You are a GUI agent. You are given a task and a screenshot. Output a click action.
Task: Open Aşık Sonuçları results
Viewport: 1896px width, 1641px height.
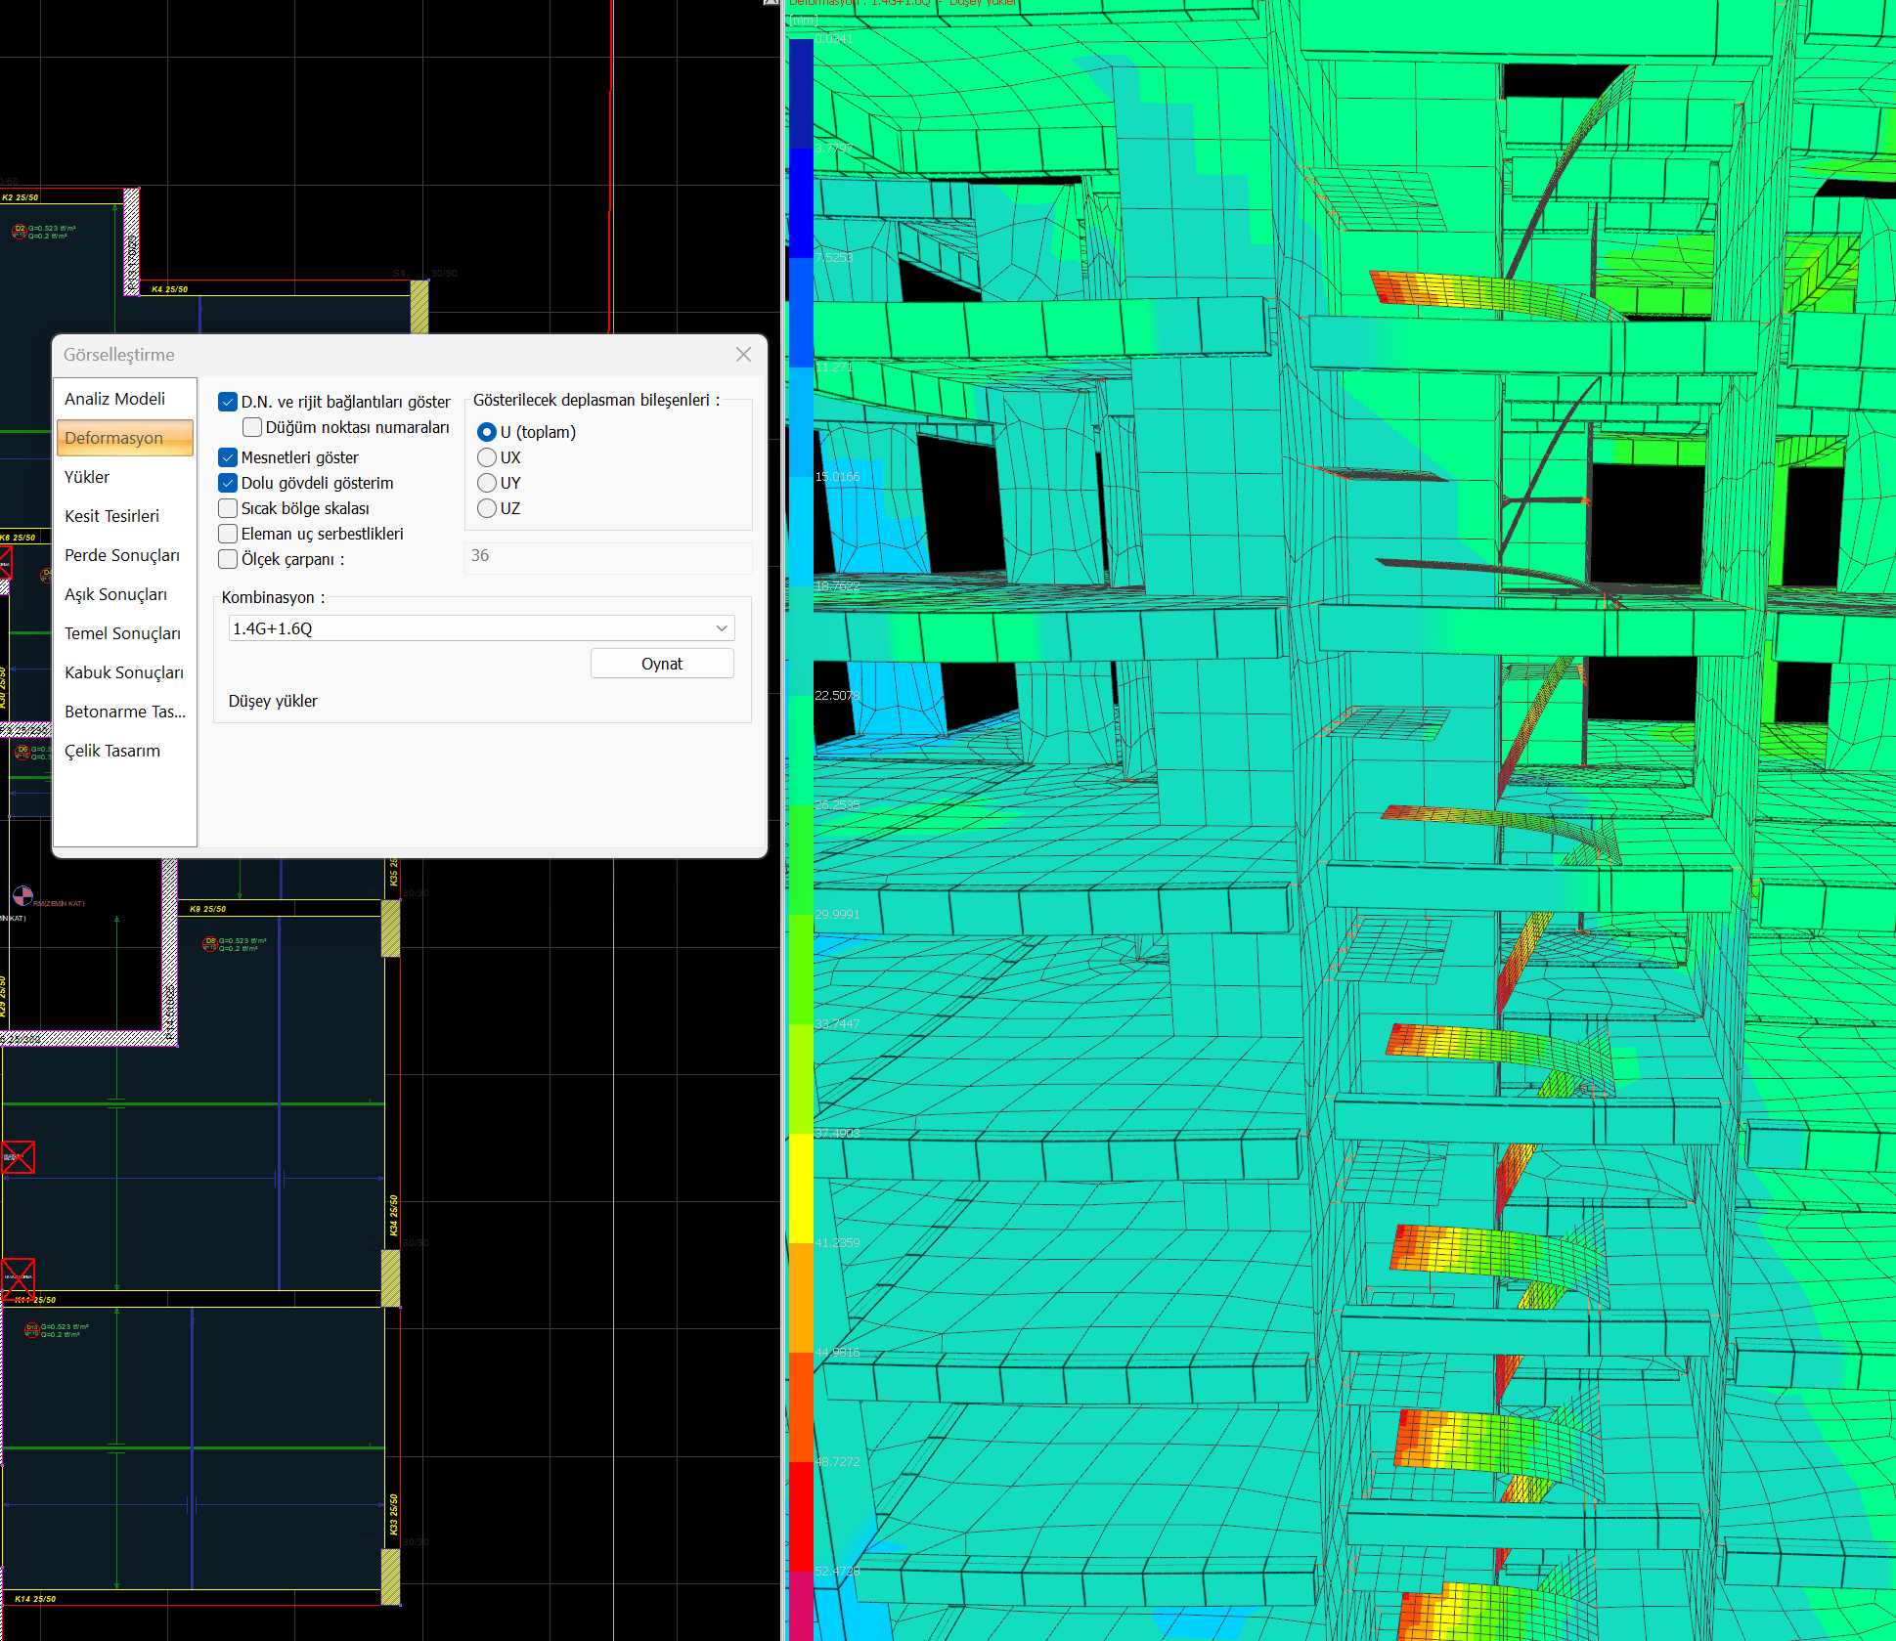(124, 594)
